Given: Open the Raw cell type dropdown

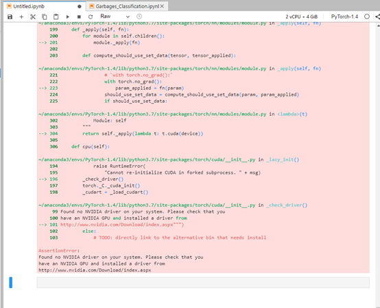Looking at the screenshot, I should click(115, 16).
